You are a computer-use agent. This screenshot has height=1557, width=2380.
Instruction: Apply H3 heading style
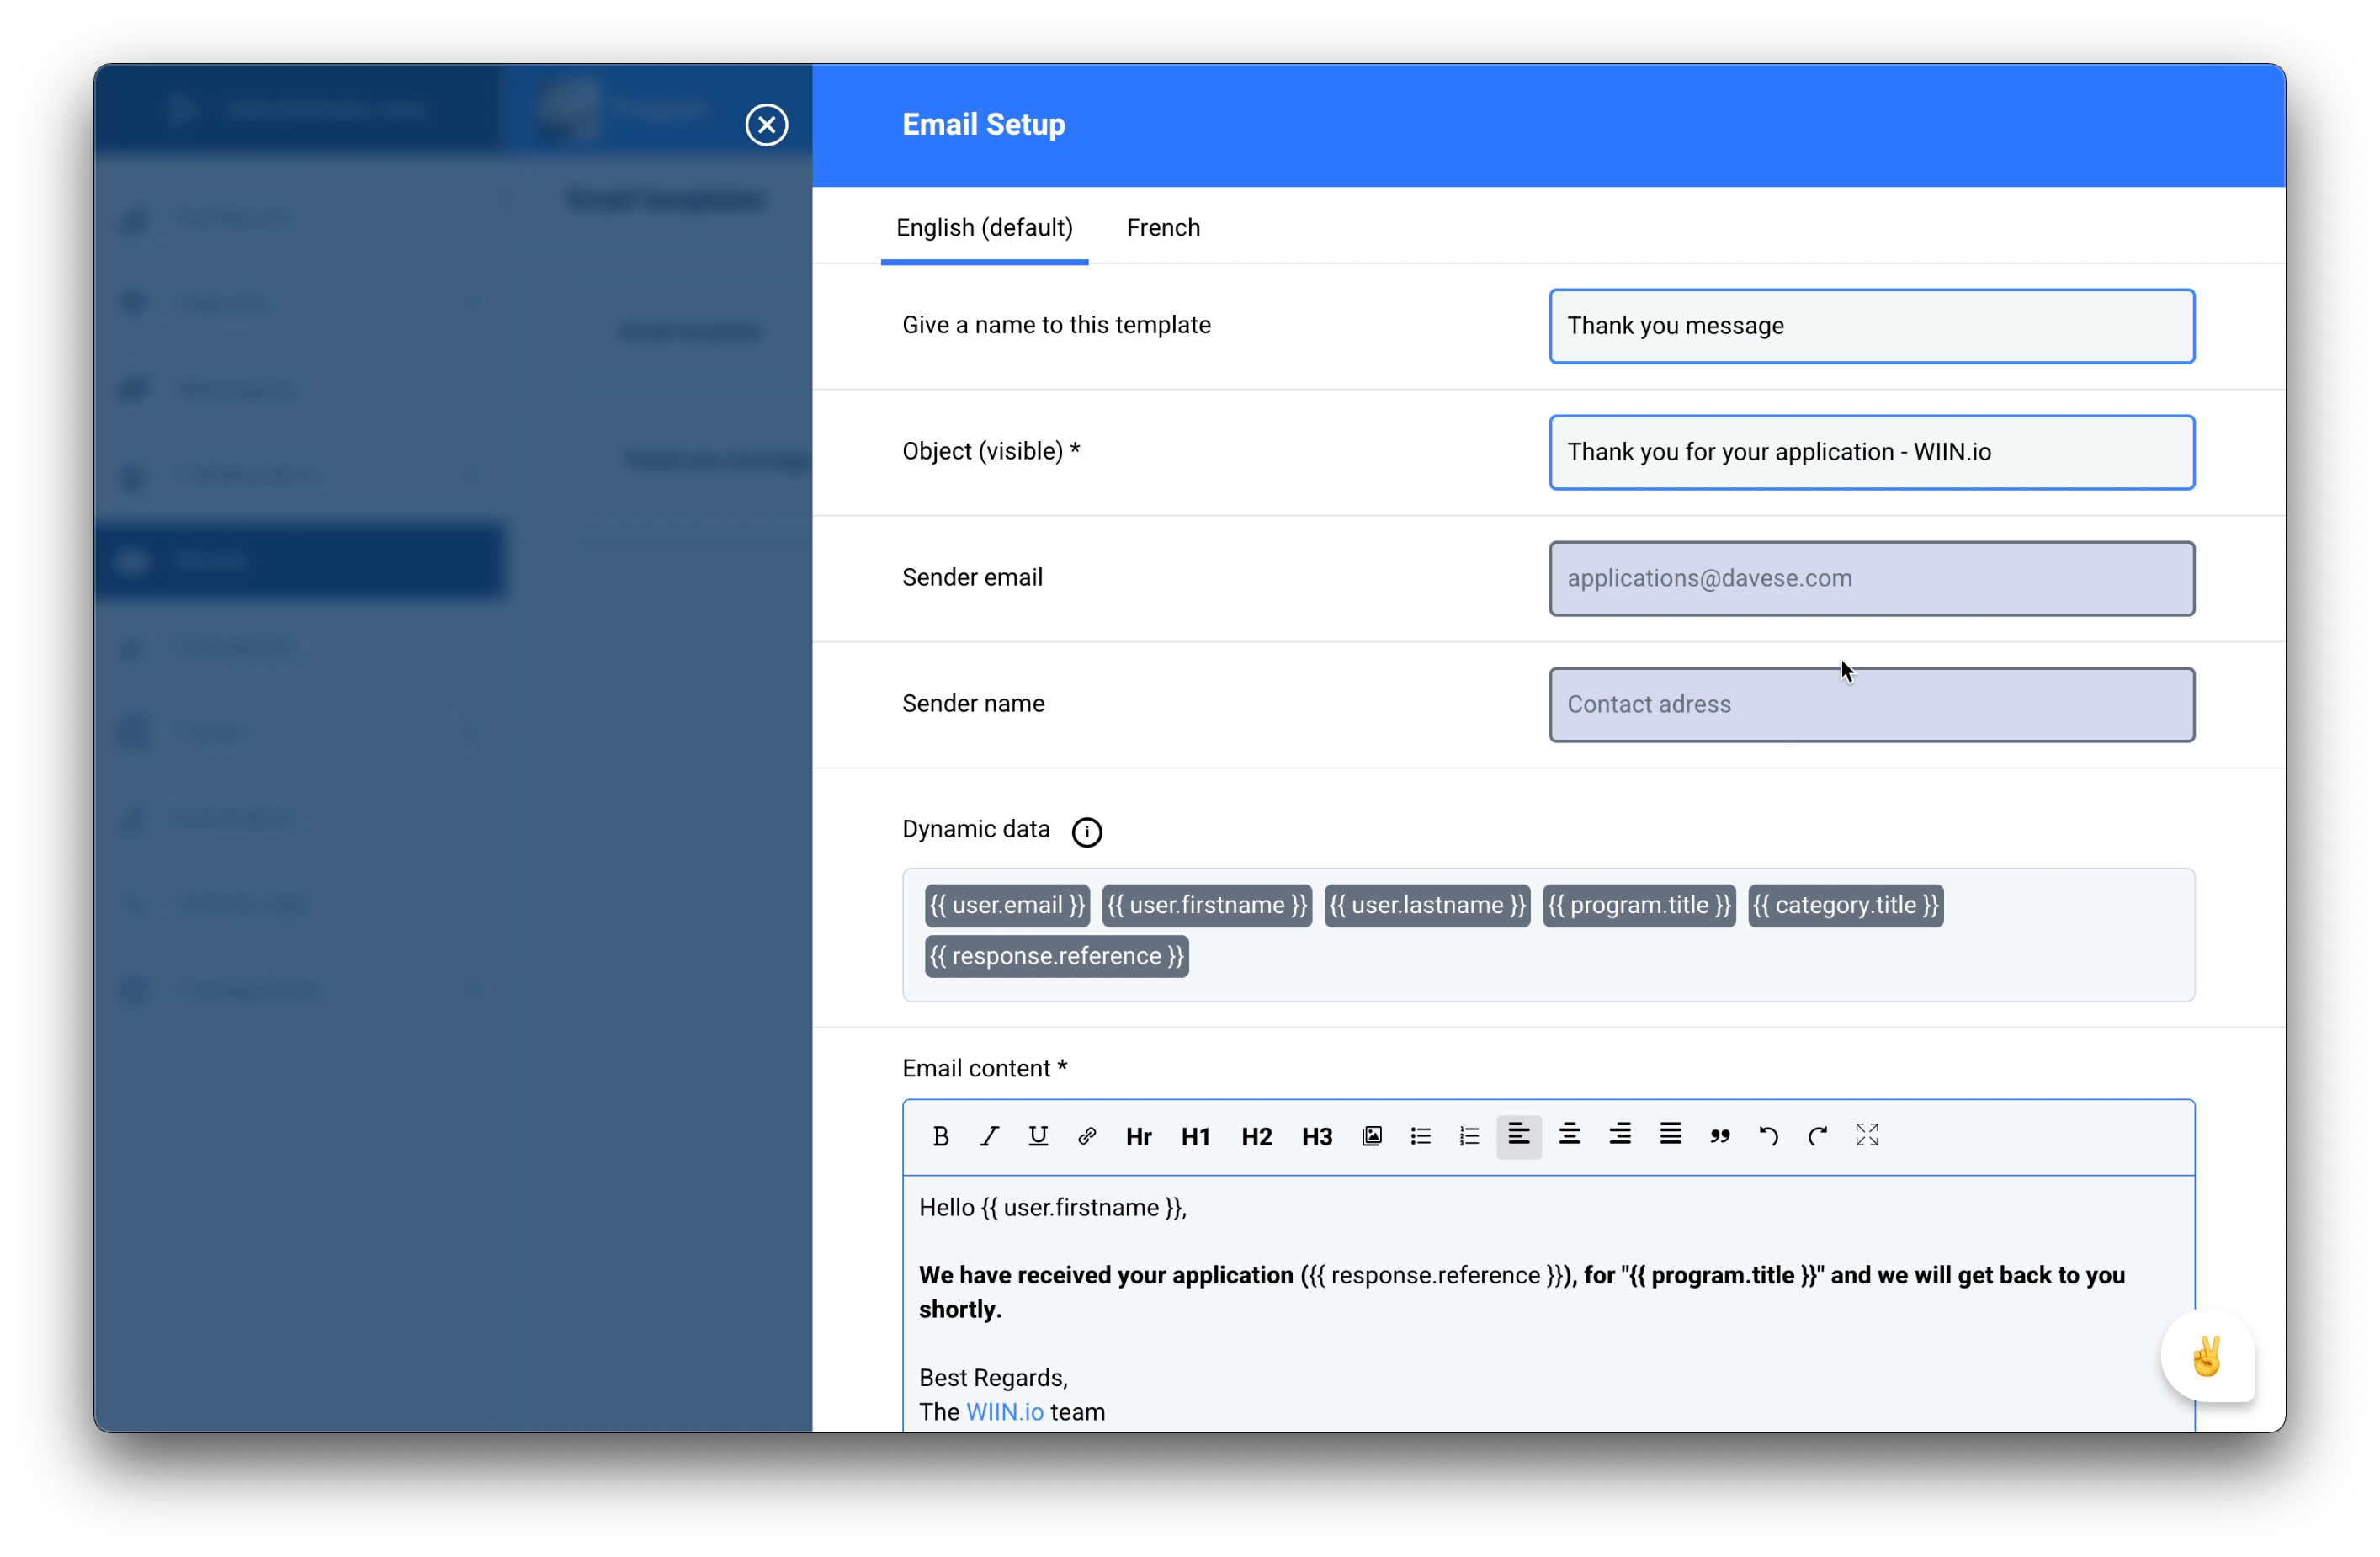pyautogui.click(x=1317, y=1136)
